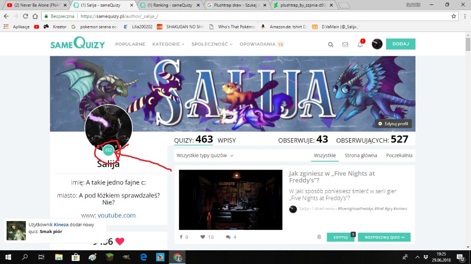
Task: Reload the page with the refresh icon
Action: pyautogui.click(x=25, y=16)
